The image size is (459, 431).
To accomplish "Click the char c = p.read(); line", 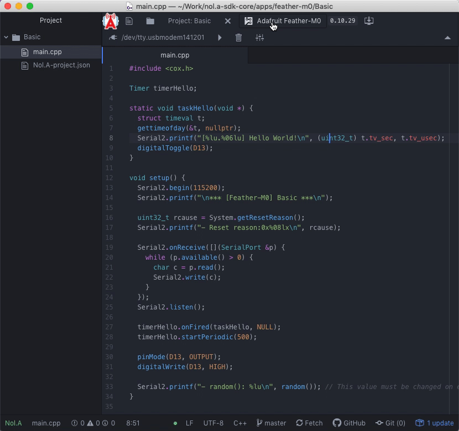I will point(189,267).
